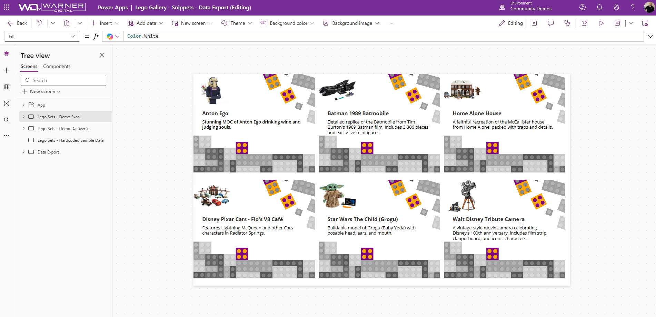Expand the Data Export tree node
The width and height of the screenshot is (656, 317).
click(x=23, y=152)
